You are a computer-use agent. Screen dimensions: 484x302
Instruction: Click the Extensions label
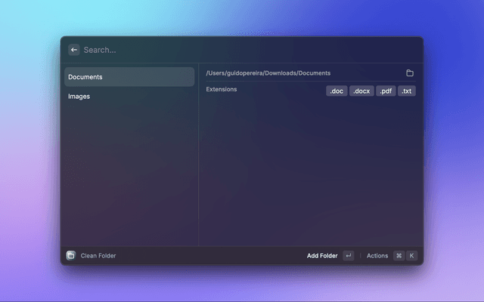coord(221,90)
